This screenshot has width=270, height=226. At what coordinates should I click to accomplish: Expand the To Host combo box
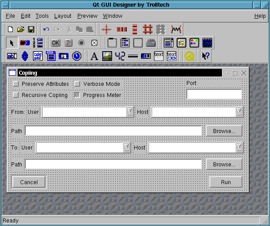pyautogui.click(x=239, y=147)
